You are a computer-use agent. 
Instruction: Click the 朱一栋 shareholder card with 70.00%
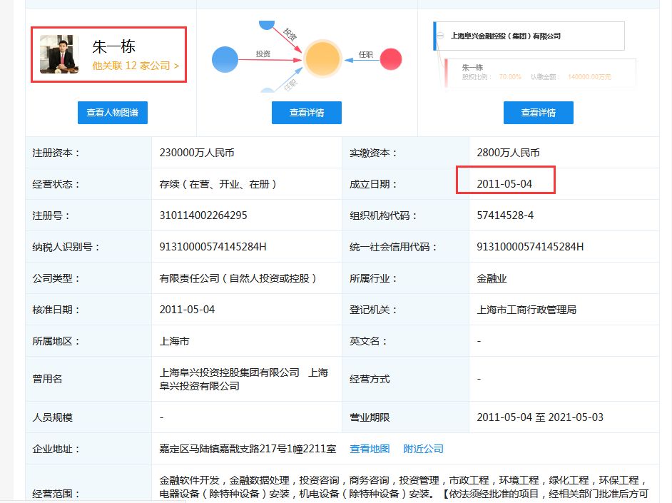pos(539,72)
